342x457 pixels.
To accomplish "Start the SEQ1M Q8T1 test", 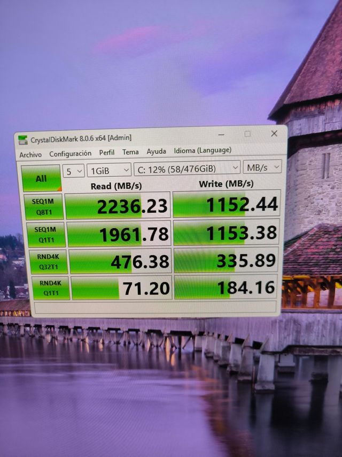I will tap(44, 207).
